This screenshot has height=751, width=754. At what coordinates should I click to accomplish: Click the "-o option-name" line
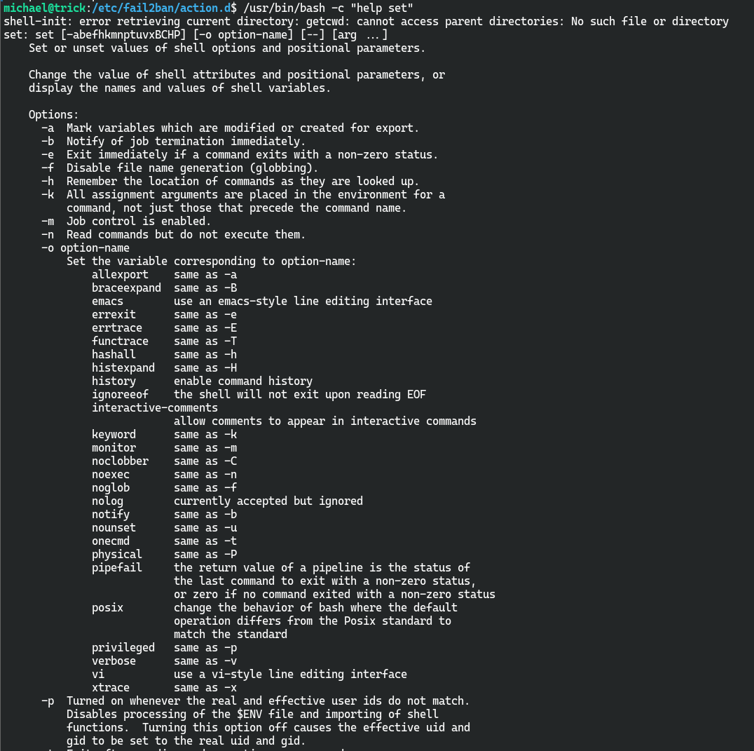pyautogui.click(x=85, y=248)
